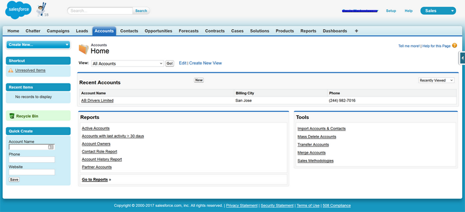
Task: Click the Search button
Action: (x=141, y=11)
